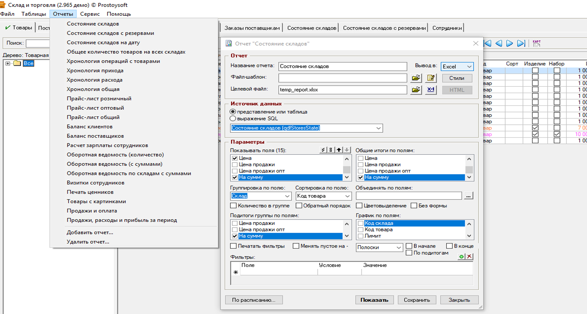587x314 pixels.
Task: Open the 'Файл' menu
Action: [7, 14]
